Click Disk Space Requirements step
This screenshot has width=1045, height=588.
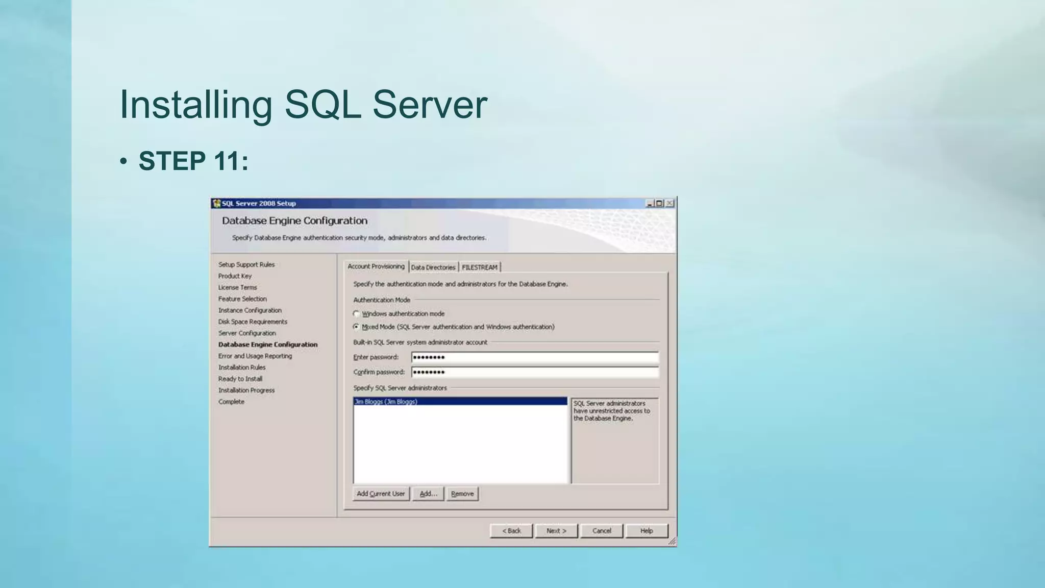pos(253,322)
